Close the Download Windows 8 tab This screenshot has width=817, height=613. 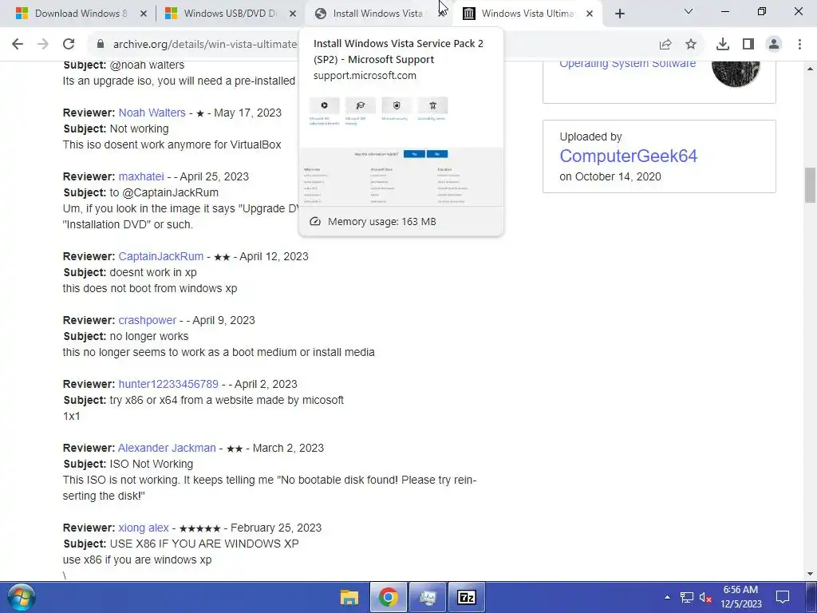click(144, 14)
